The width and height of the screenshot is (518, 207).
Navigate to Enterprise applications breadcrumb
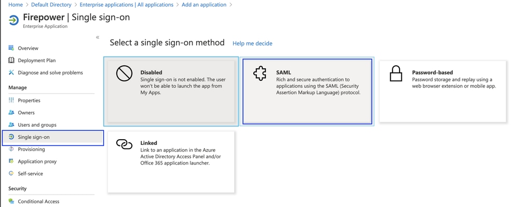pos(127,5)
